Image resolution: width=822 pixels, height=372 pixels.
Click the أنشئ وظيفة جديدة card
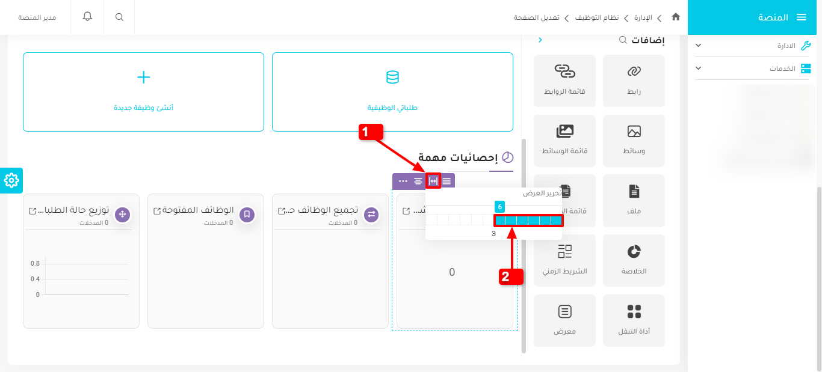point(143,92)
